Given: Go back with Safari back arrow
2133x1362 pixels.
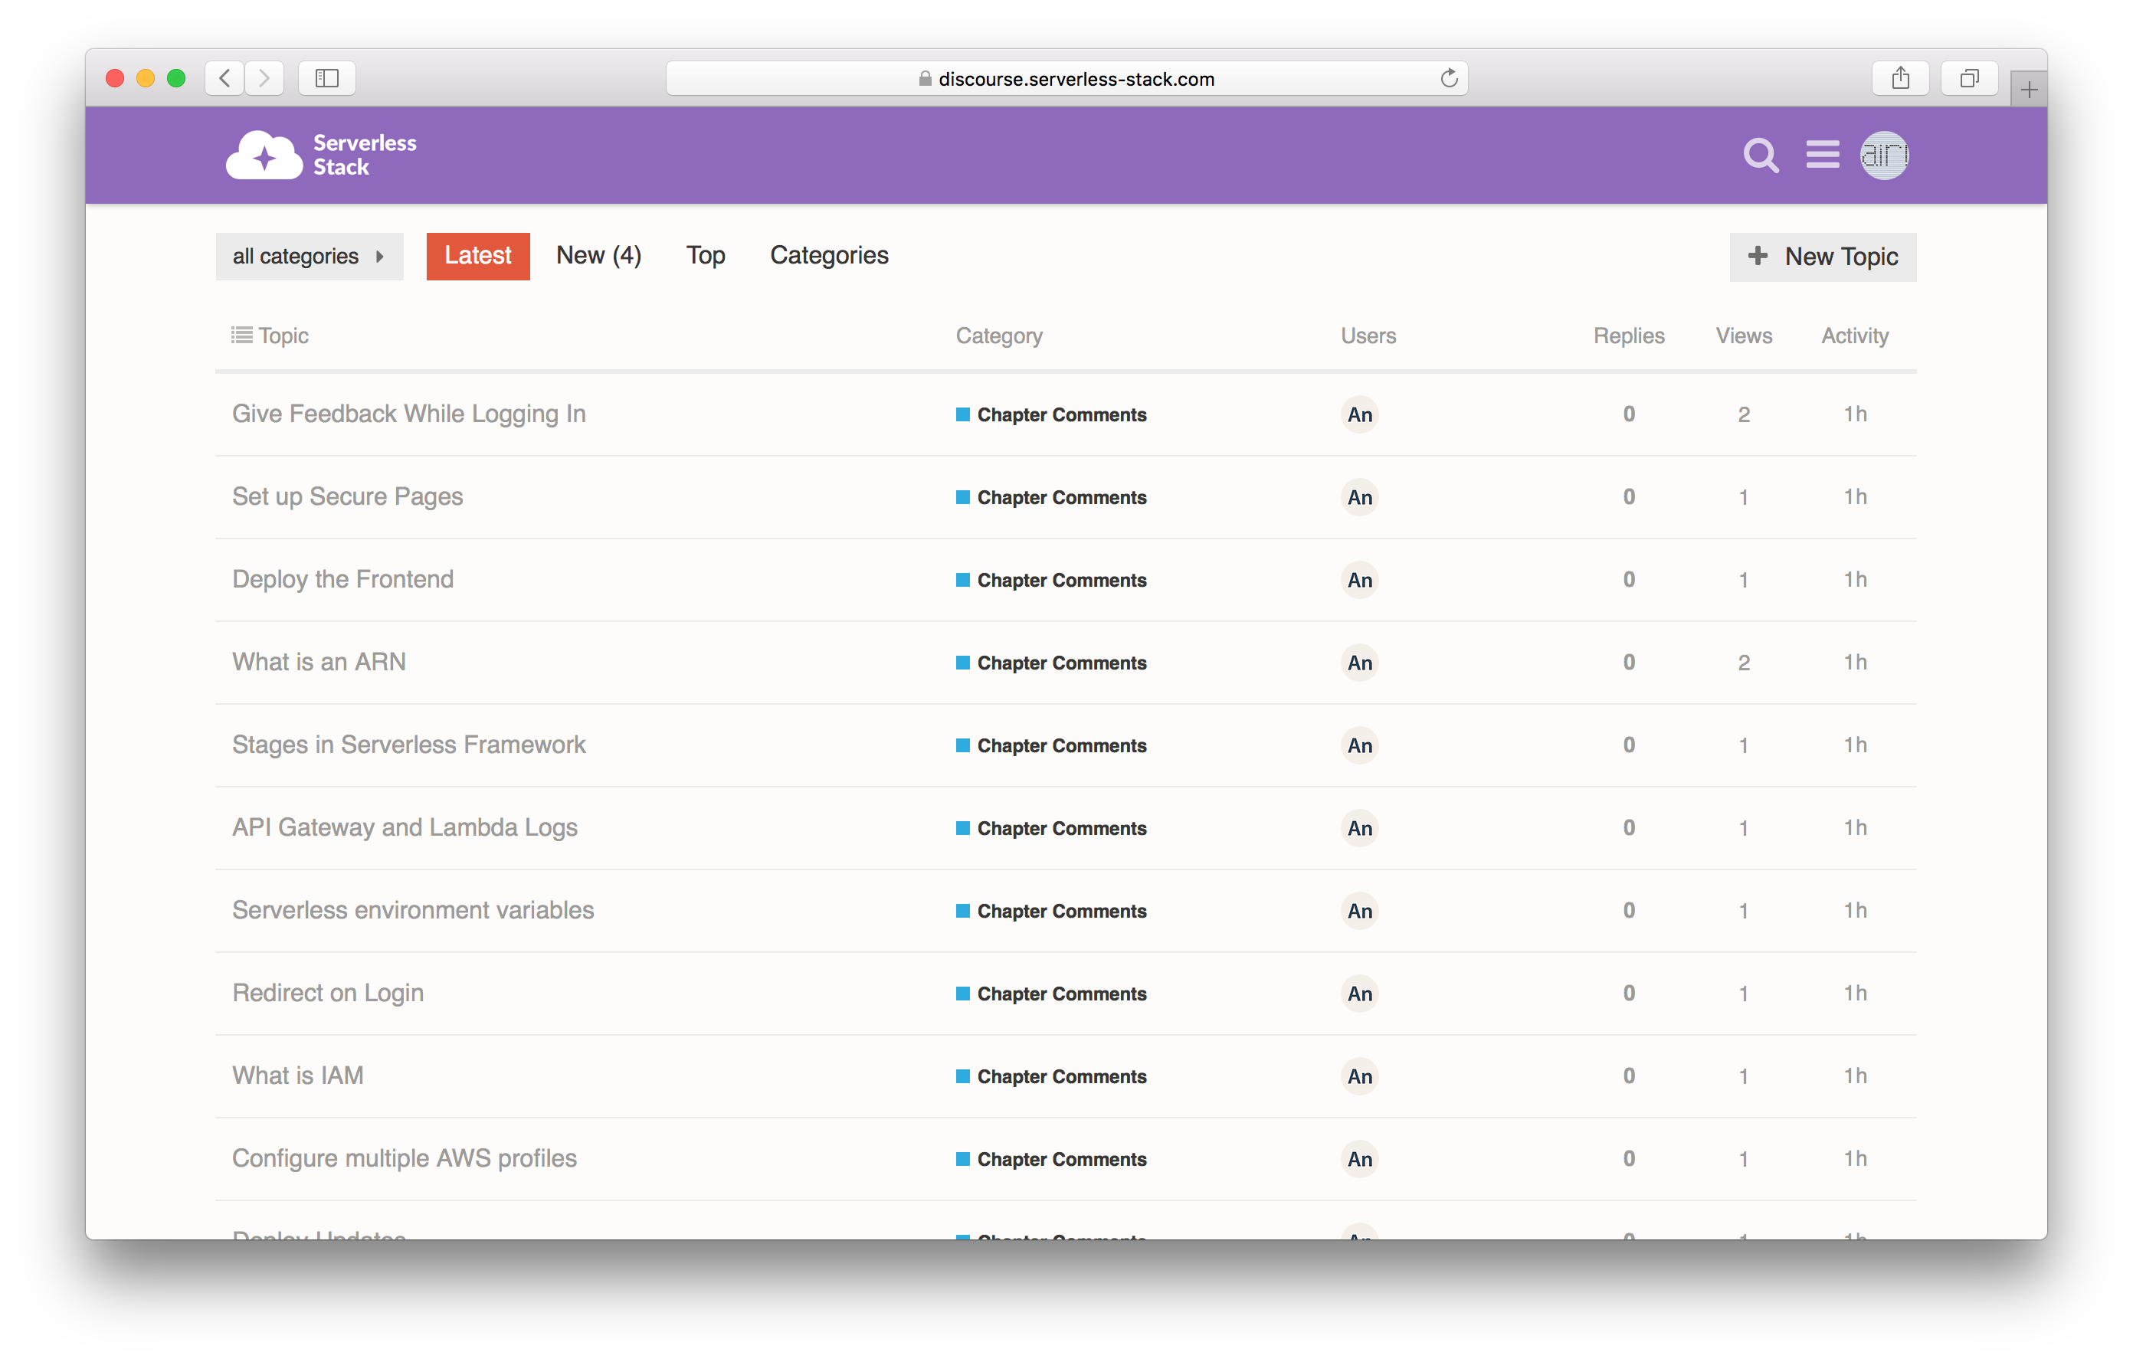Looking at the screenshot, I should click(225, 79).
